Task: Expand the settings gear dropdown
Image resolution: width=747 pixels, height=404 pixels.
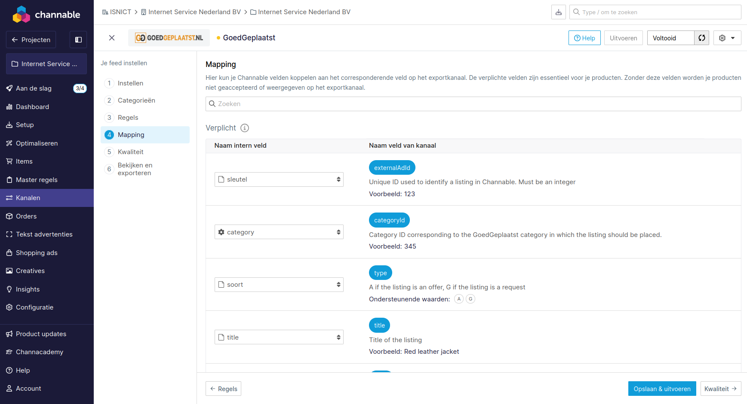Action: 727,38
